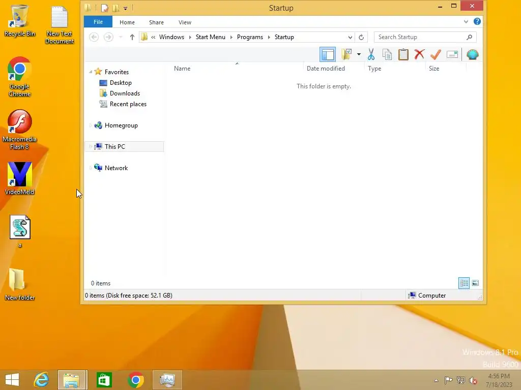This screenshot has height=390, width=521.
Task: Show hidden breadcrumb path with double chevron
Action: click(153, 37)
